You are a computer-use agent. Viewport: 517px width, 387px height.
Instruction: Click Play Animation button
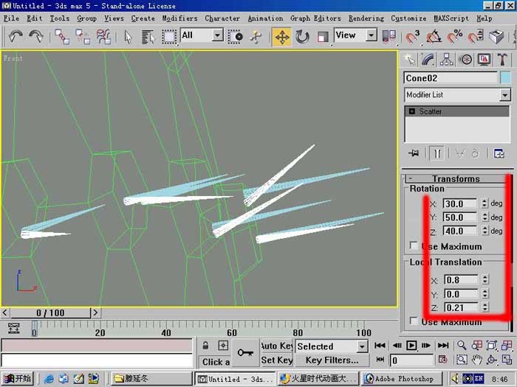411,346
